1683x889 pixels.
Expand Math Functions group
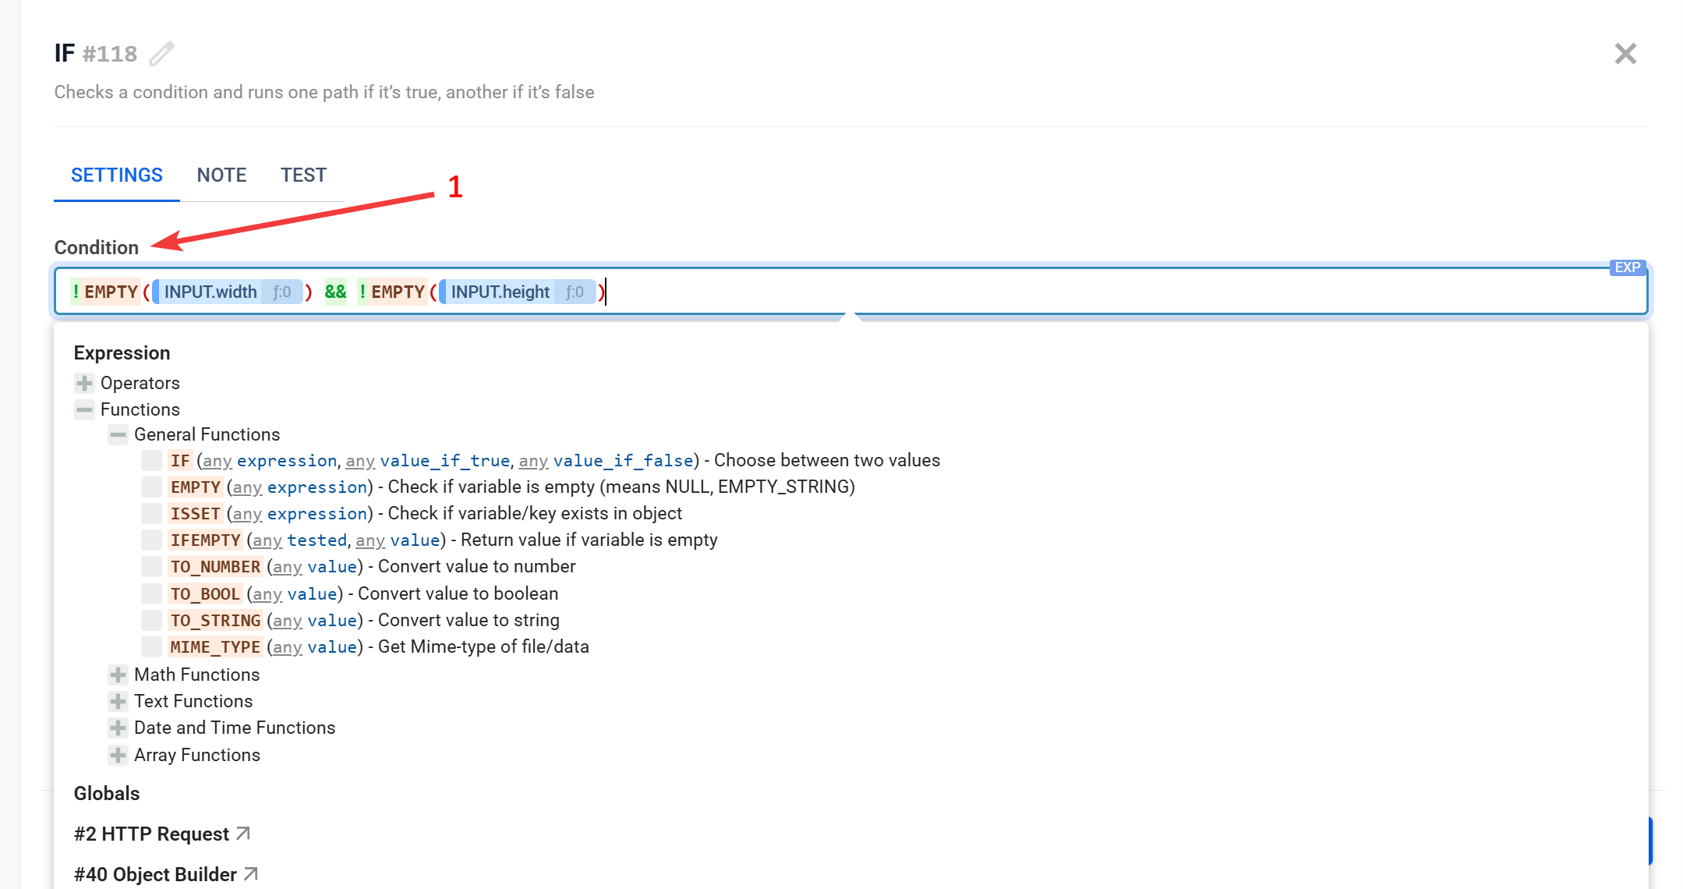pos(118,675)
